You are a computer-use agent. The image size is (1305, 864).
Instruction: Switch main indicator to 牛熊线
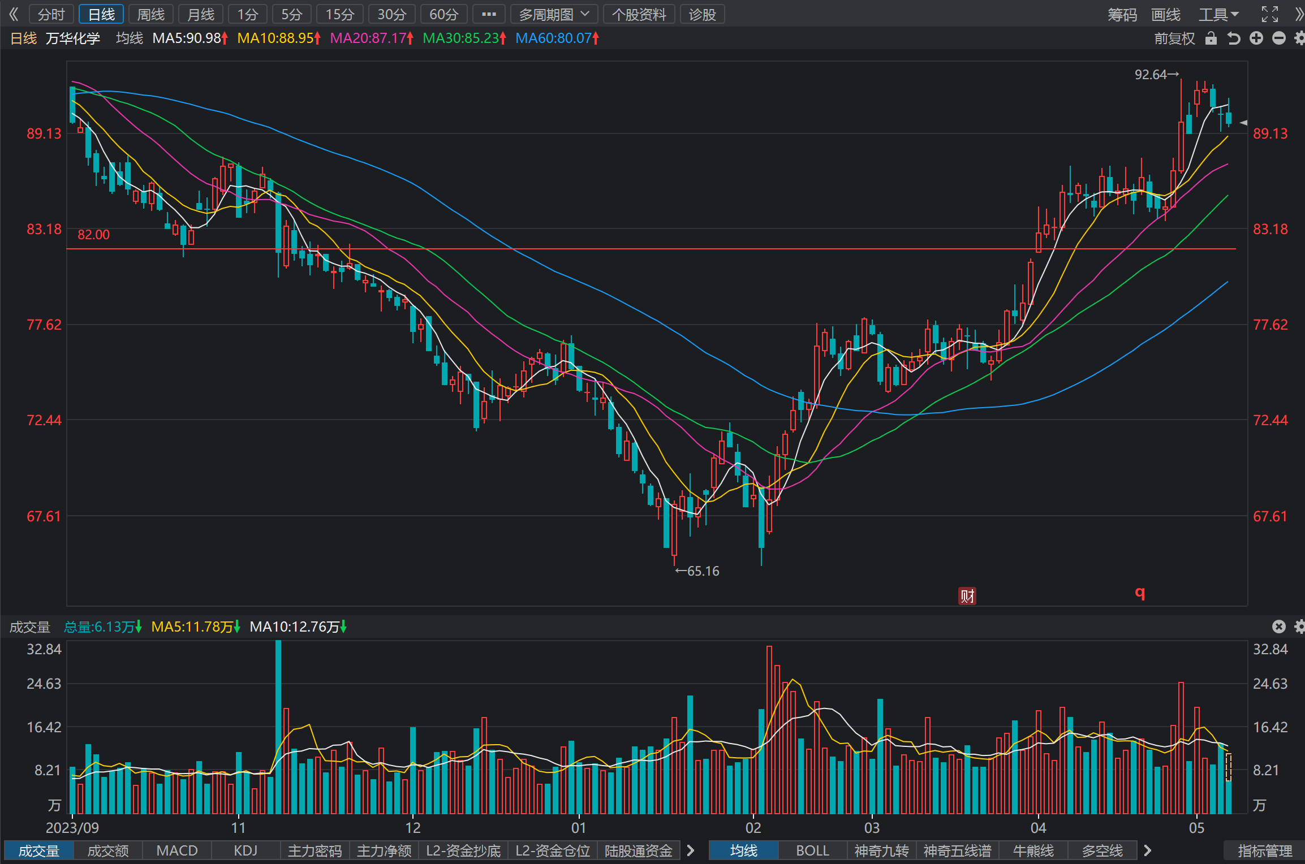(1033, 850)
